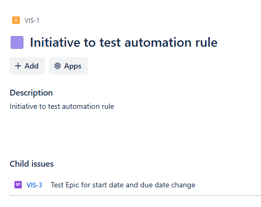Click the plus icon on Add button

point(18,66)
